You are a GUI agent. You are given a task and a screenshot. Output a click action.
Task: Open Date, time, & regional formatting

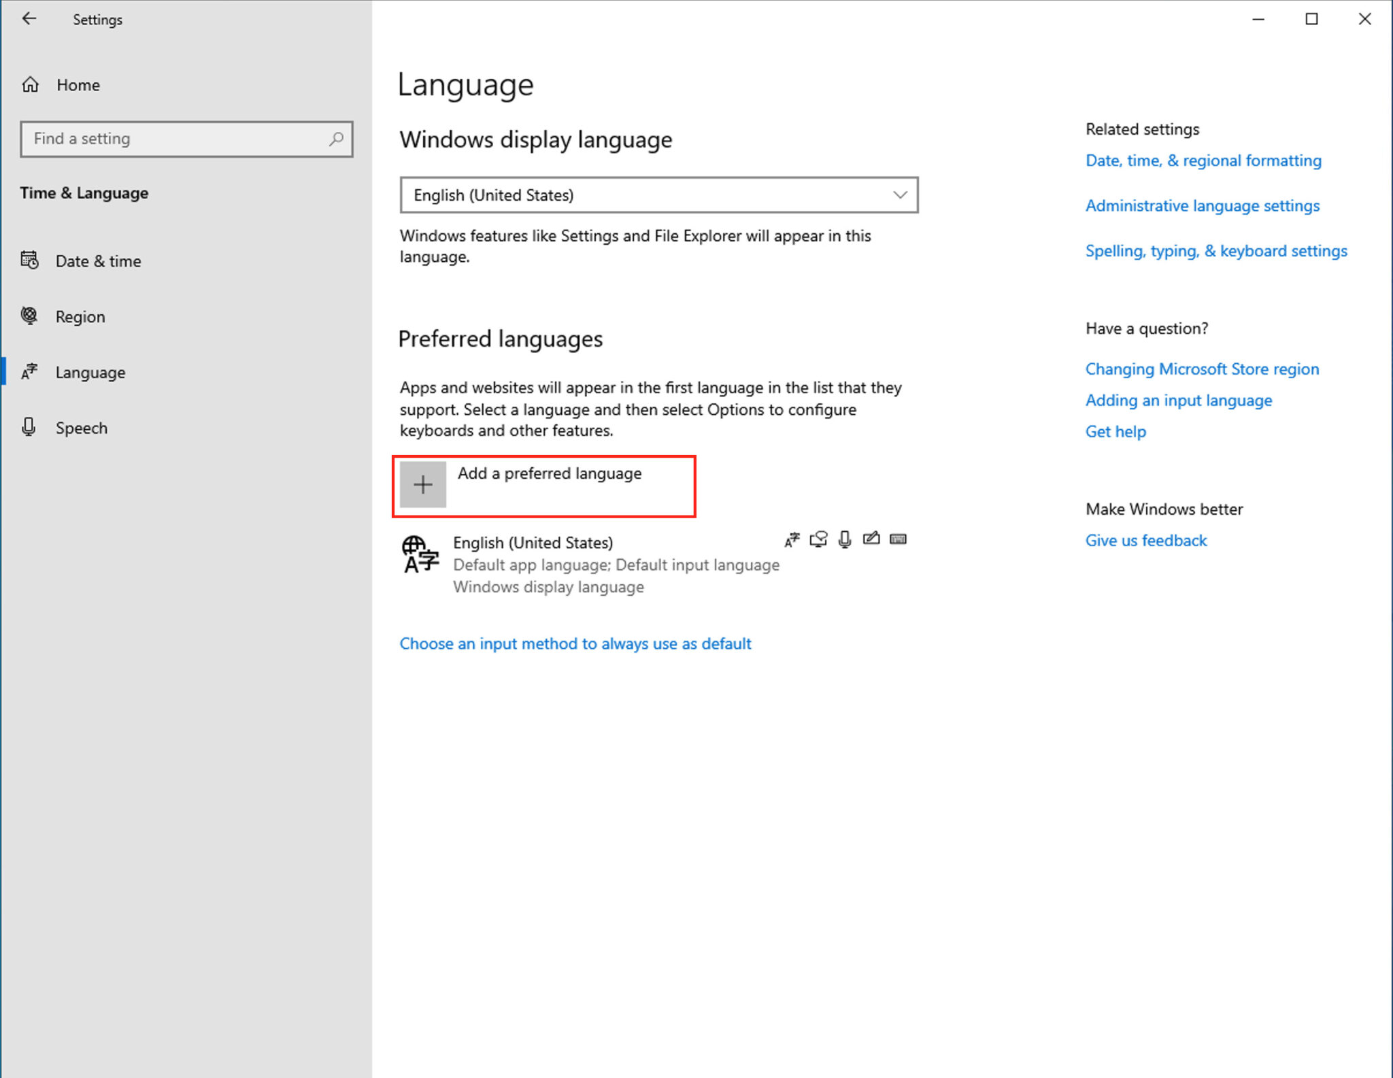pyautogui.click(x=1203, y=161)
